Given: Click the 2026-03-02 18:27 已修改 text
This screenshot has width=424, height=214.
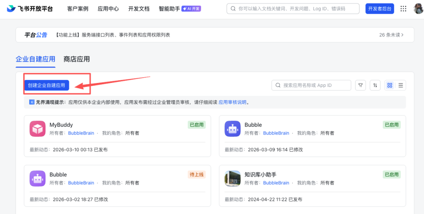Looking at the screenshot, I should (80, 199).
